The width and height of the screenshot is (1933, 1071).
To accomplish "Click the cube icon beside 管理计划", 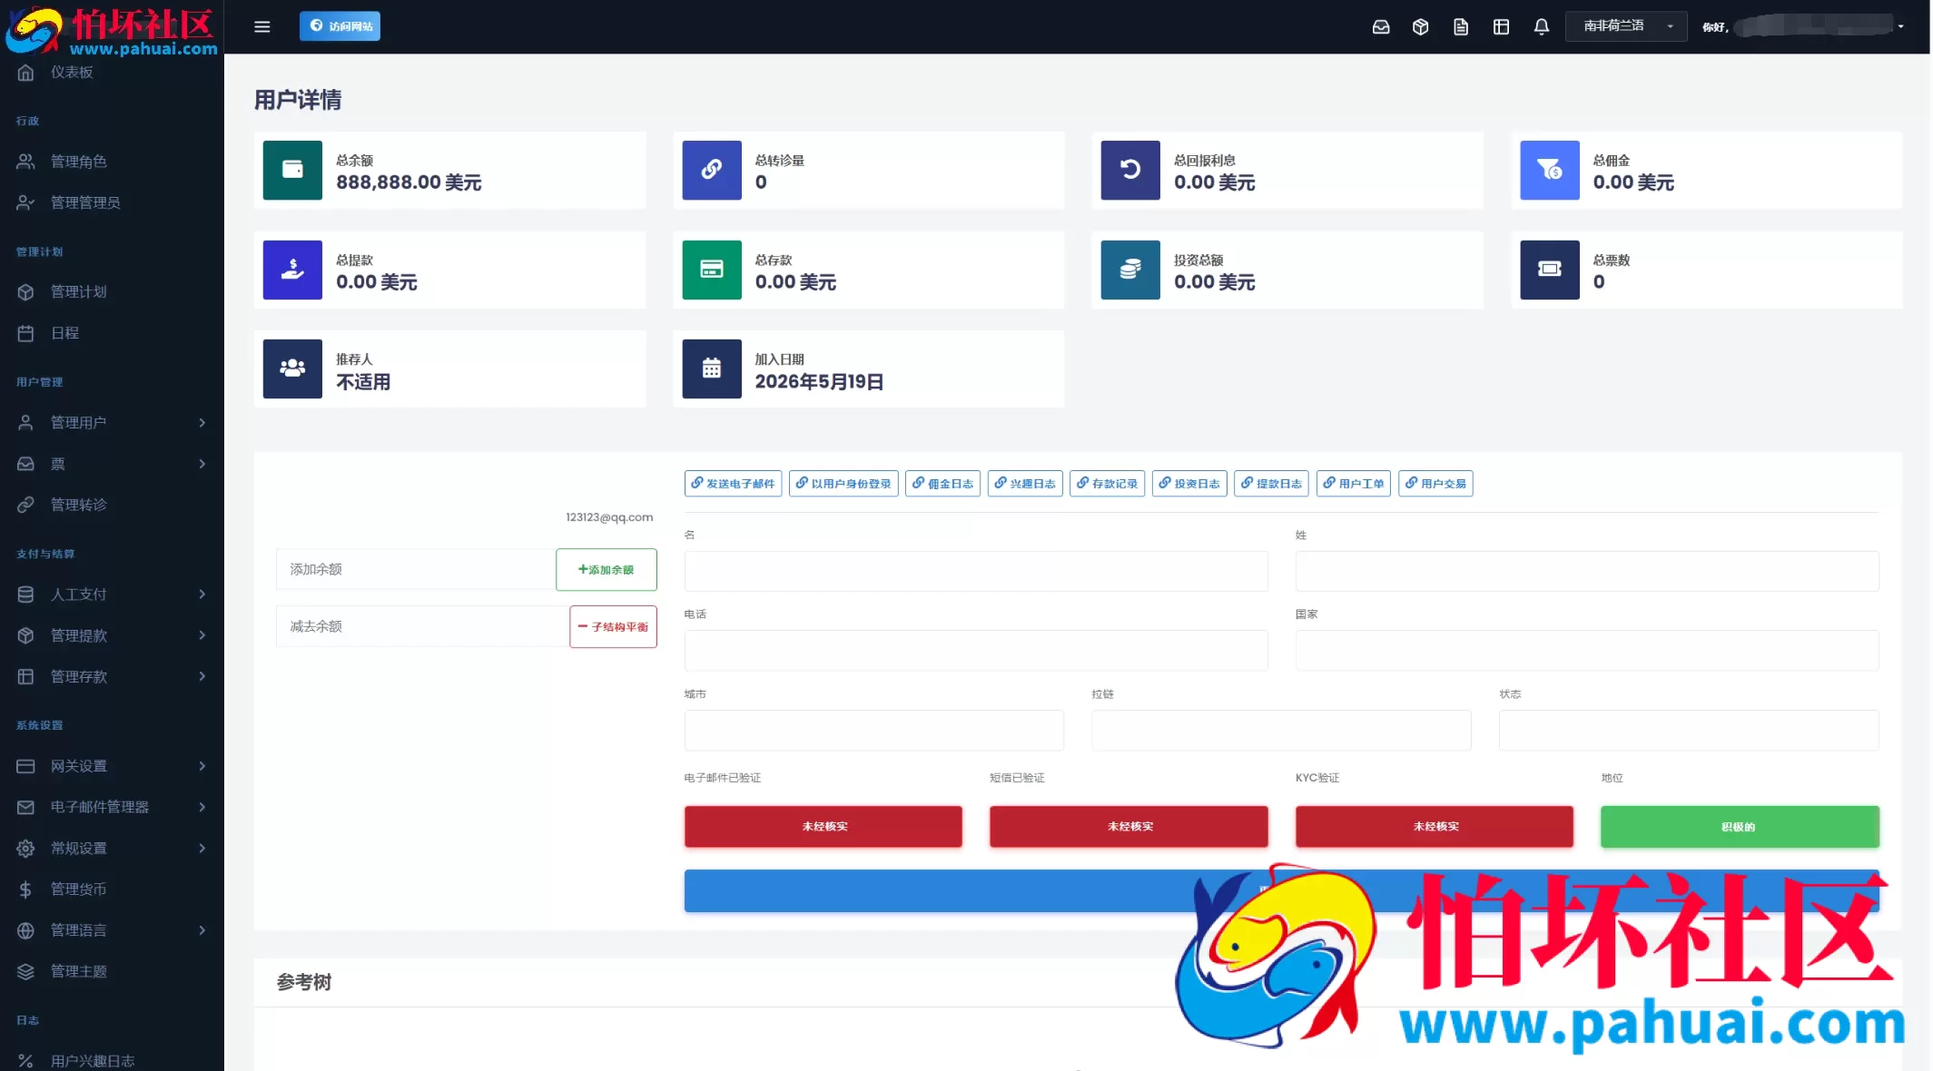I will click(x=25, y=292).
